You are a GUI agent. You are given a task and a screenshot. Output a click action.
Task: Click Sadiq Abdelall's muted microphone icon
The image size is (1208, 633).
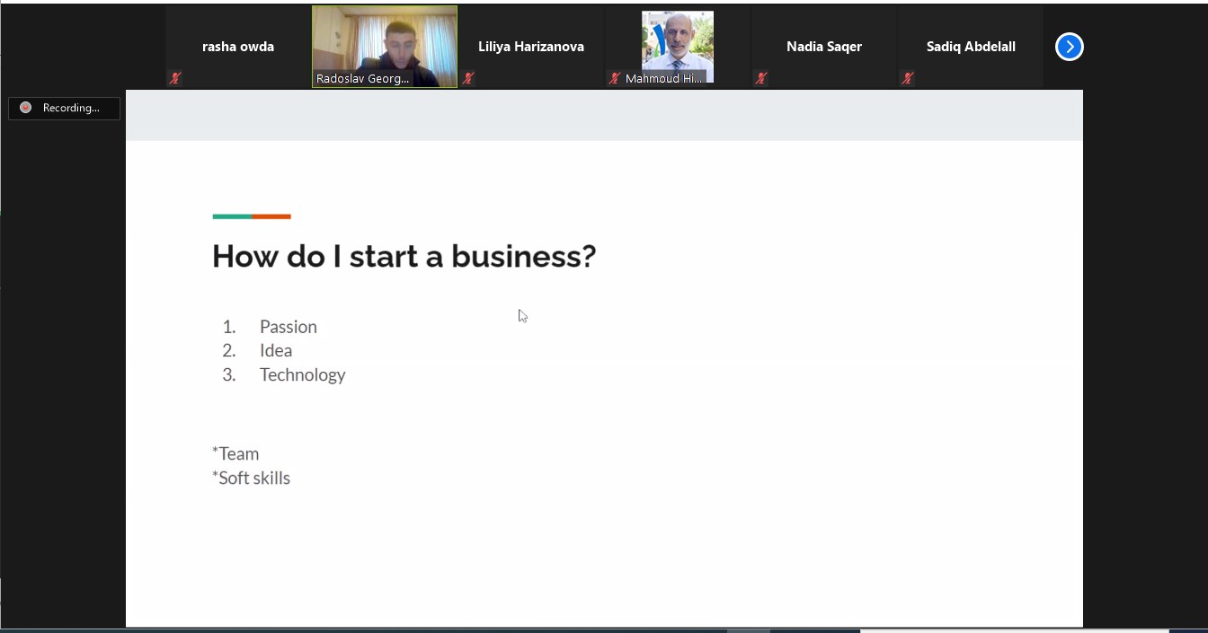point(908,78)
